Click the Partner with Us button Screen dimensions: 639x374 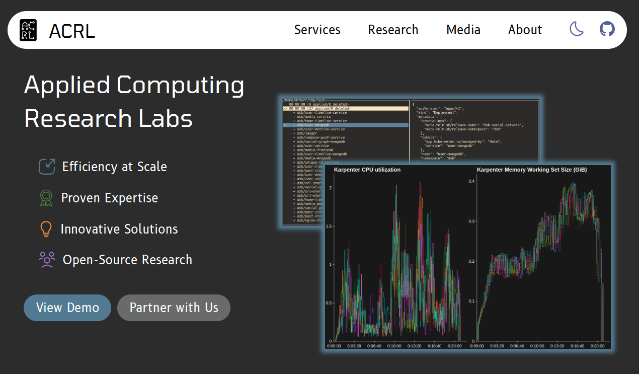(174, 308)
